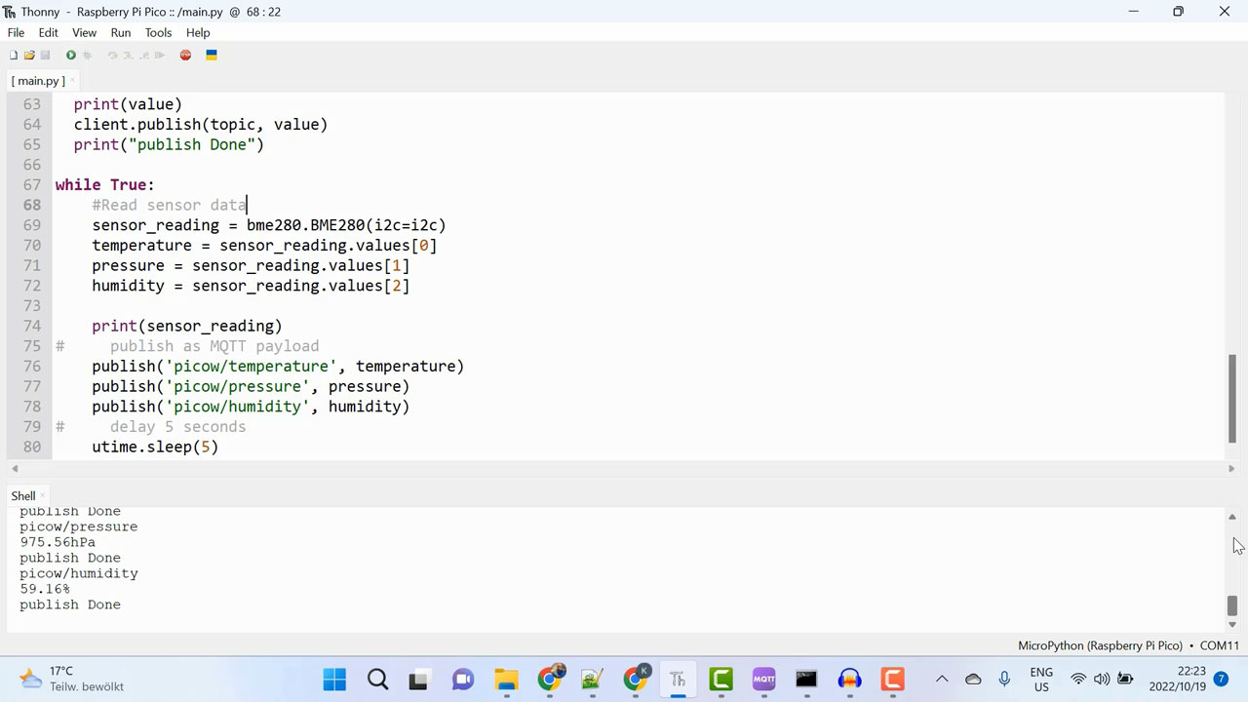Open the View menu
This screenshot has height=702, width=1248.
click(x=85, y=32)
